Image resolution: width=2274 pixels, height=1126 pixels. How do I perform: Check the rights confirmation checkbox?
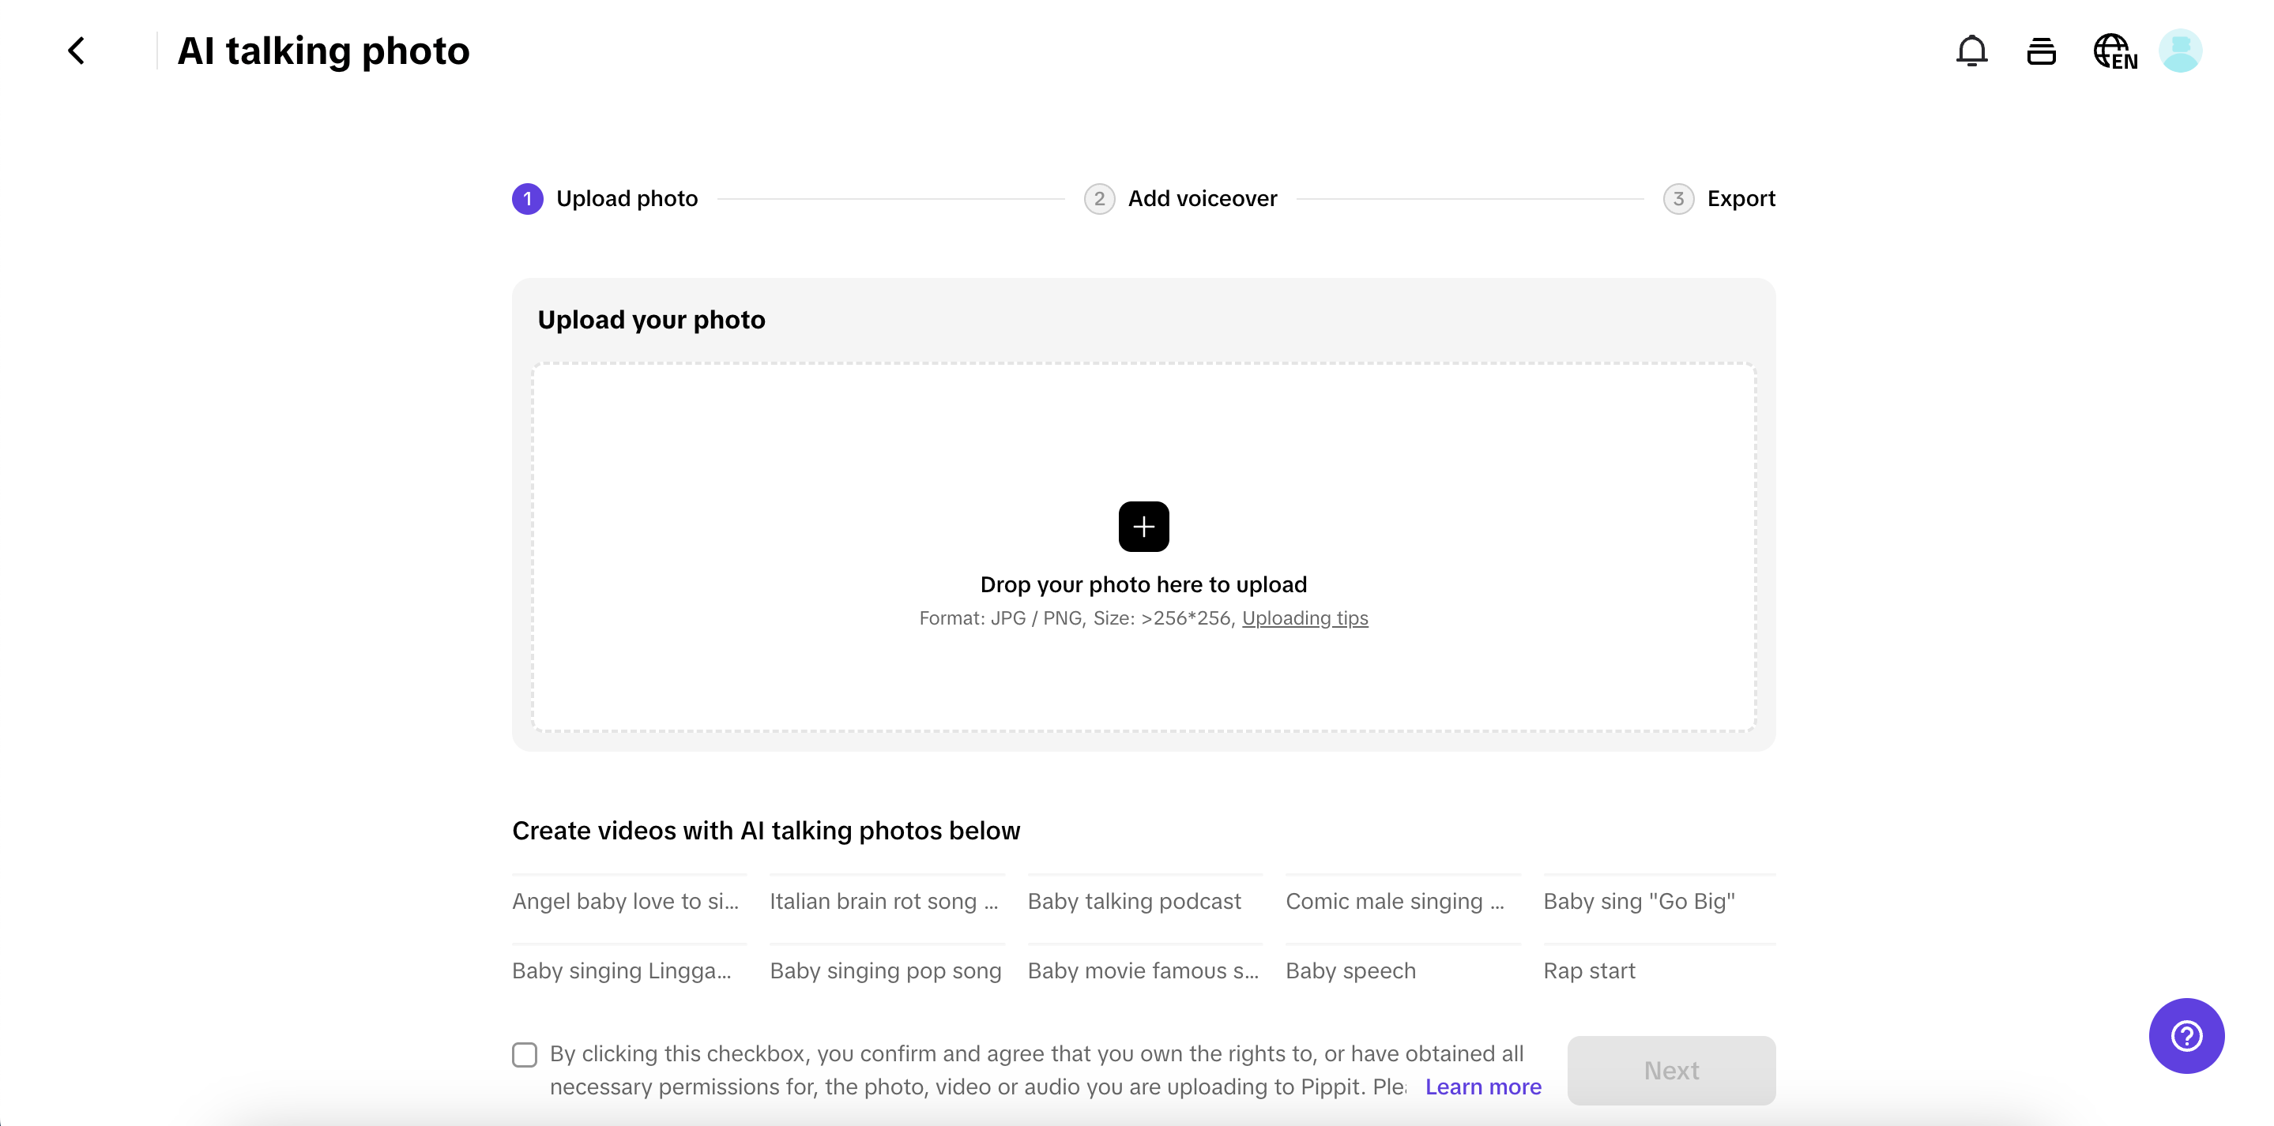[x=525, y=1054]
